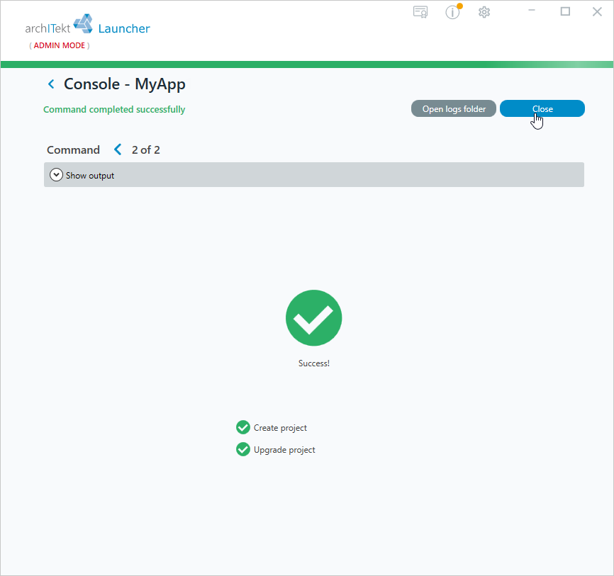This screenshot has width=614, height=576.
Task: Go to previous command with blue chevron
Action: coord(118,149)
